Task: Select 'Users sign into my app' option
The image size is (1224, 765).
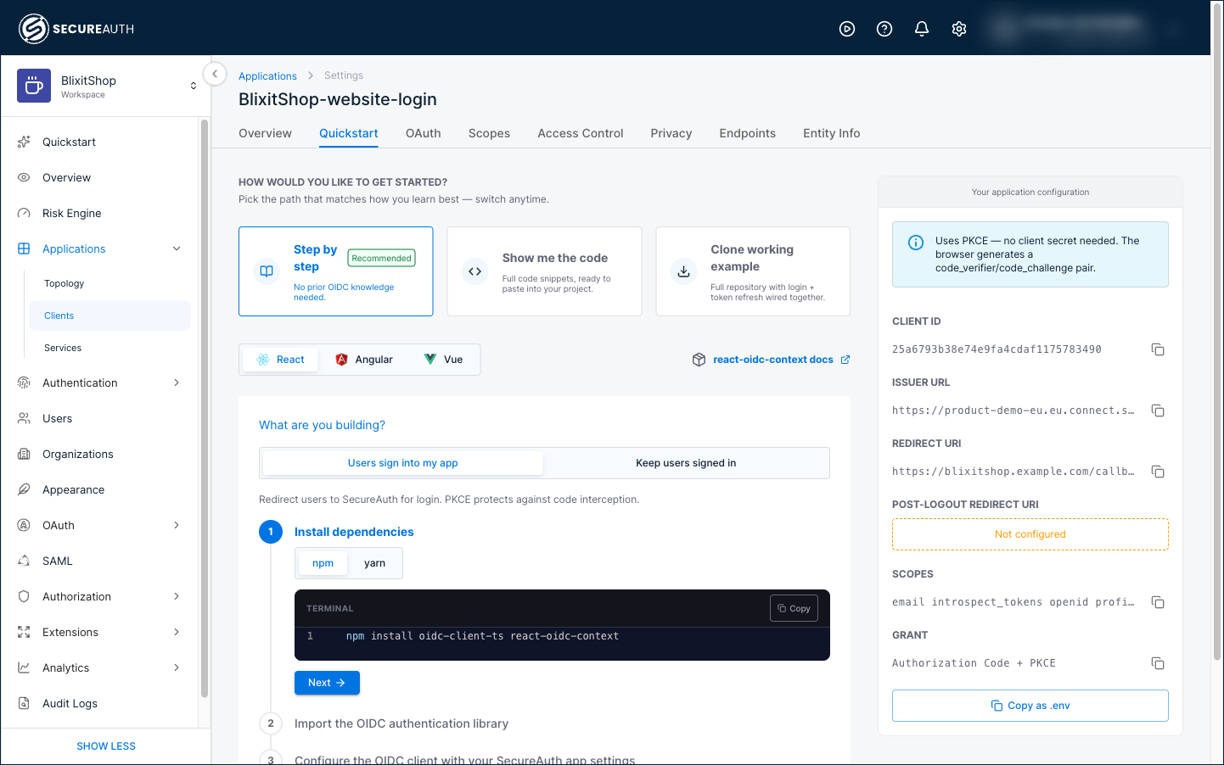Action: coord(402,463)
